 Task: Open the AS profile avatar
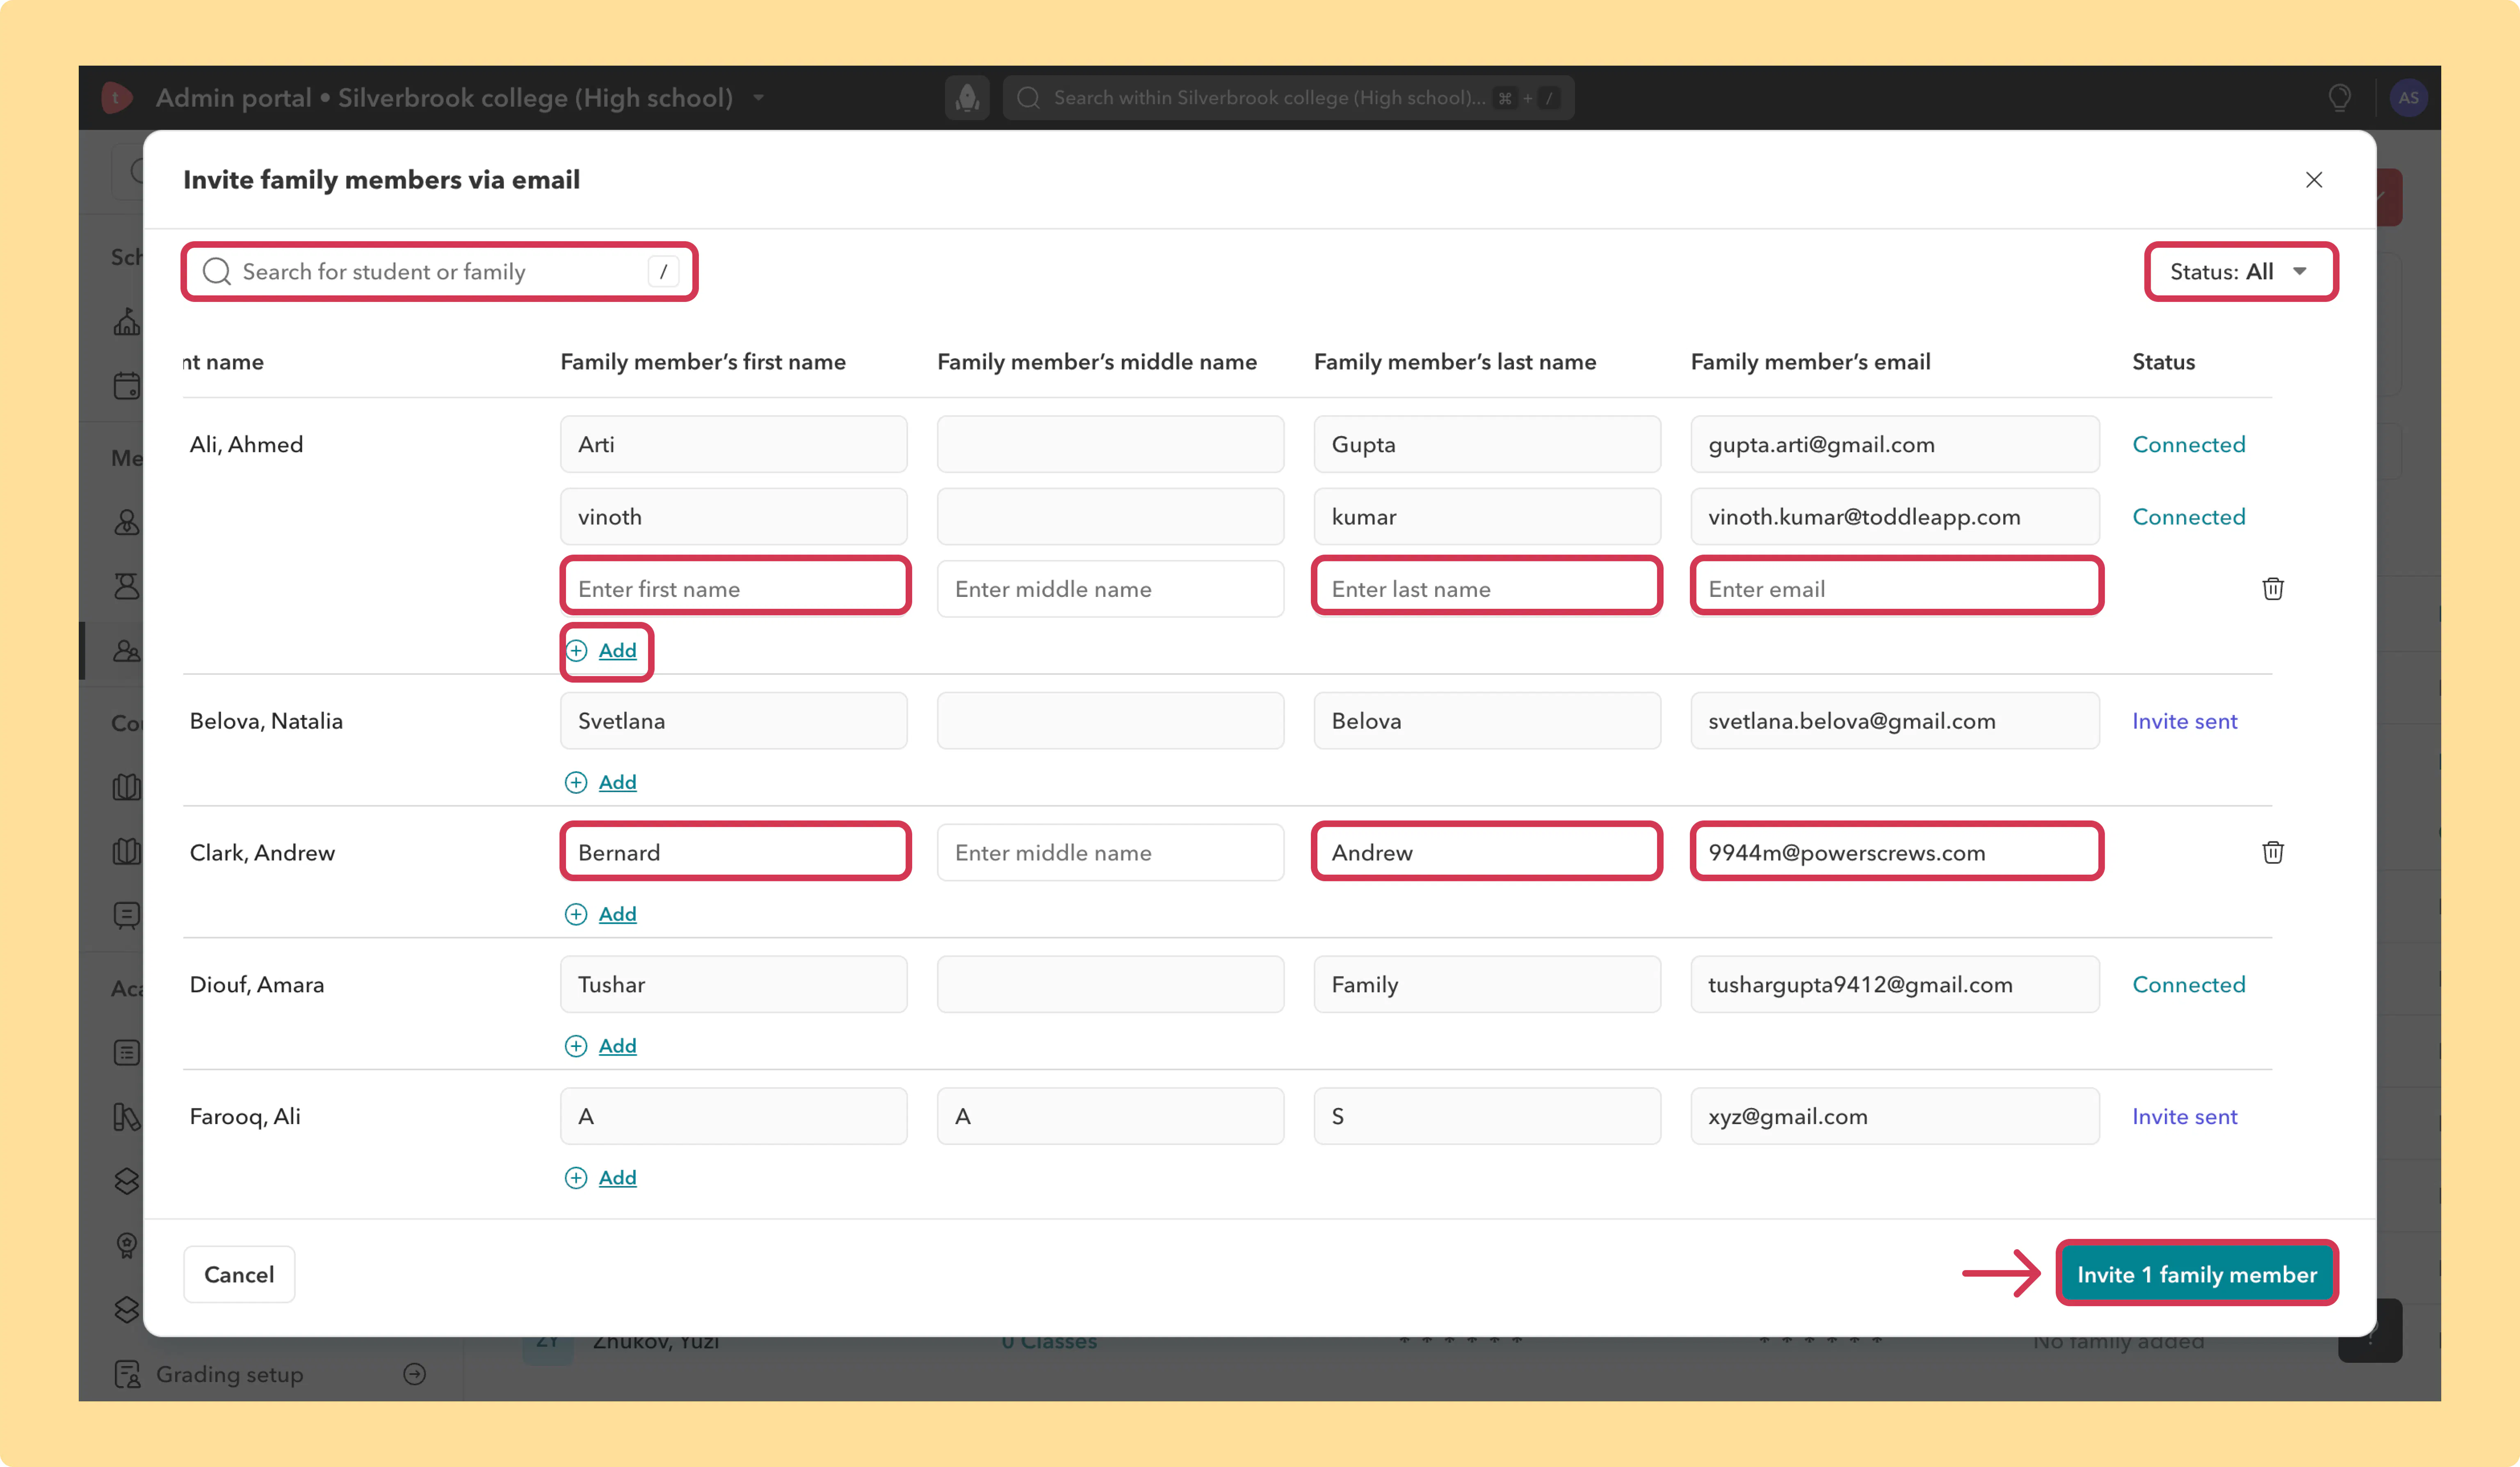tap(2409, 98)
